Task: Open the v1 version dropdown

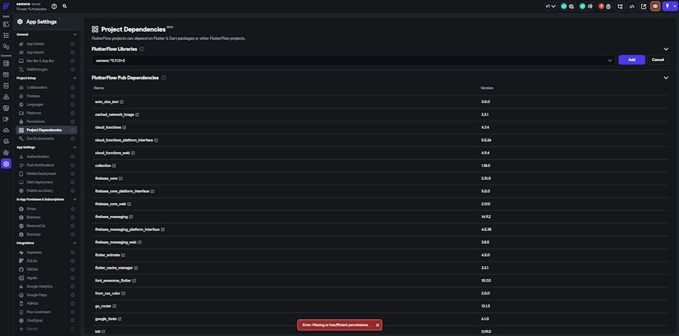Action: click(551, 7)
